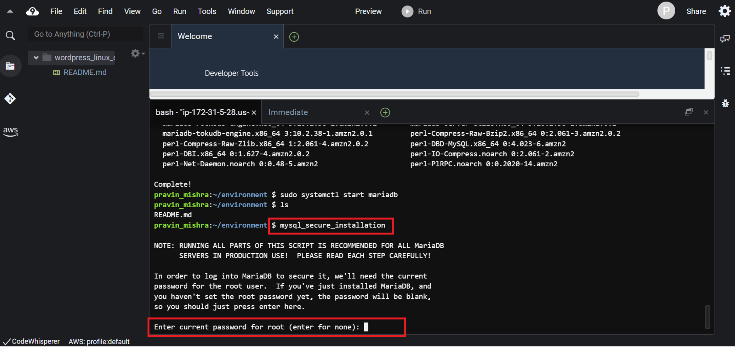
Task: Collapse the wordpress_linux folder
Action: (x=36, y=57)
